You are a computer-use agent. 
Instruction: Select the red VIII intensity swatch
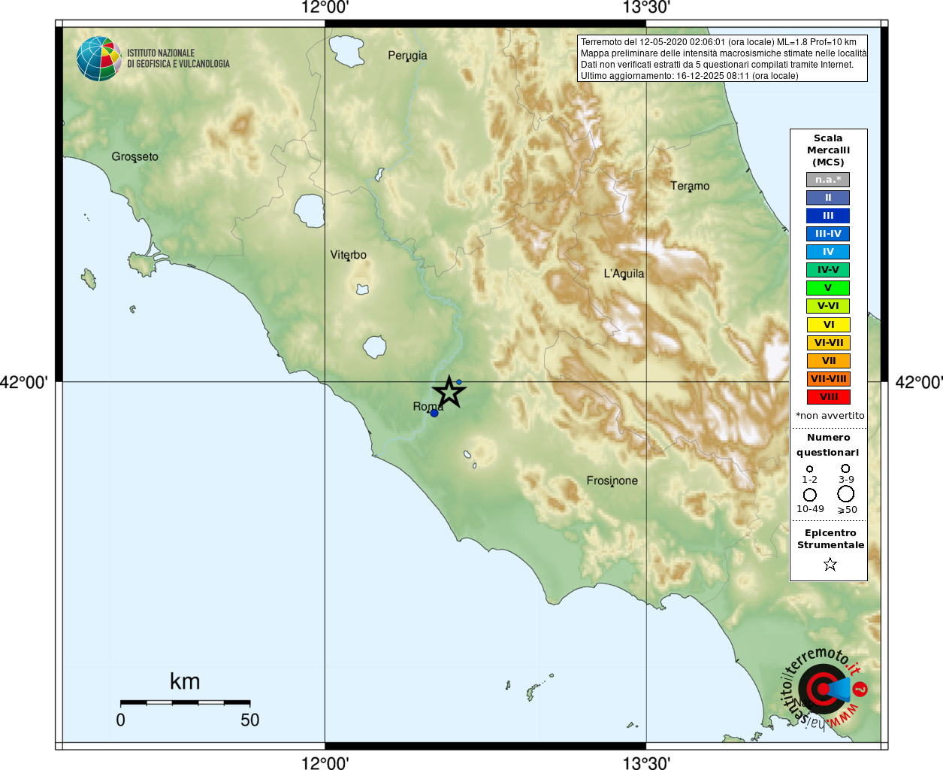[828, 397]
